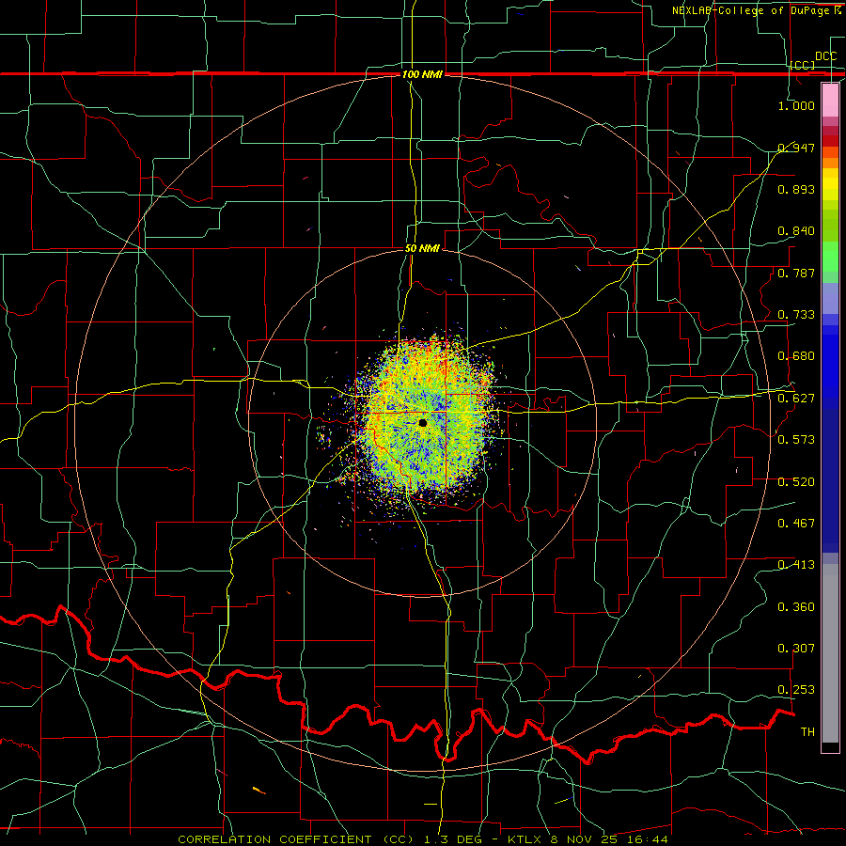Click the 0.627 scale value
The height and width of the screenshot is (846, 846).
[796, 399]
